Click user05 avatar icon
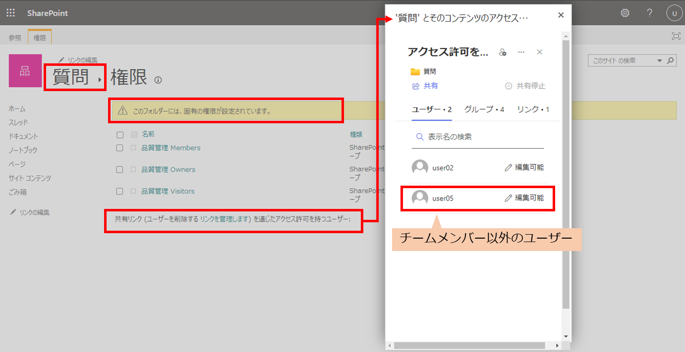 tap(420, 199)
